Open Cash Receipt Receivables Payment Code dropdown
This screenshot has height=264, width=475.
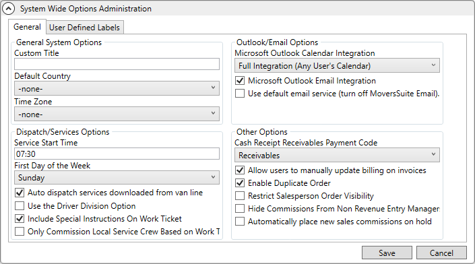(x=337, y=155)
